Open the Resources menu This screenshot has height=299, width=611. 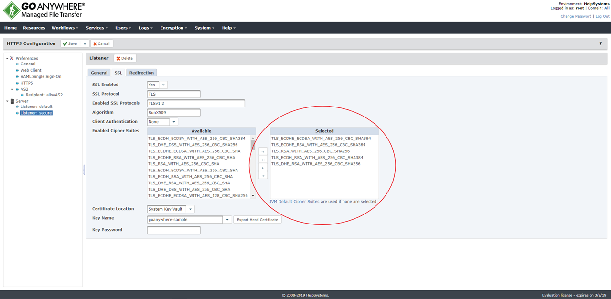(x=34, y=28)
